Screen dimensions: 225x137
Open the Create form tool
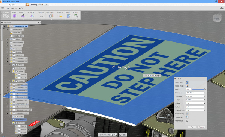(x=15, y=16)
